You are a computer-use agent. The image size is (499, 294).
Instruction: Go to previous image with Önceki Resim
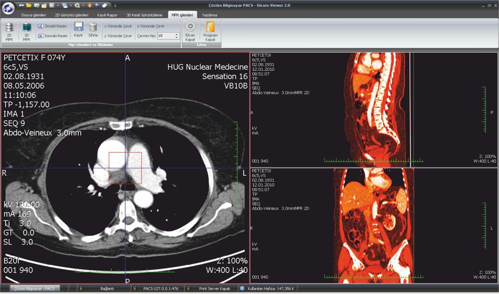[52, 26]
